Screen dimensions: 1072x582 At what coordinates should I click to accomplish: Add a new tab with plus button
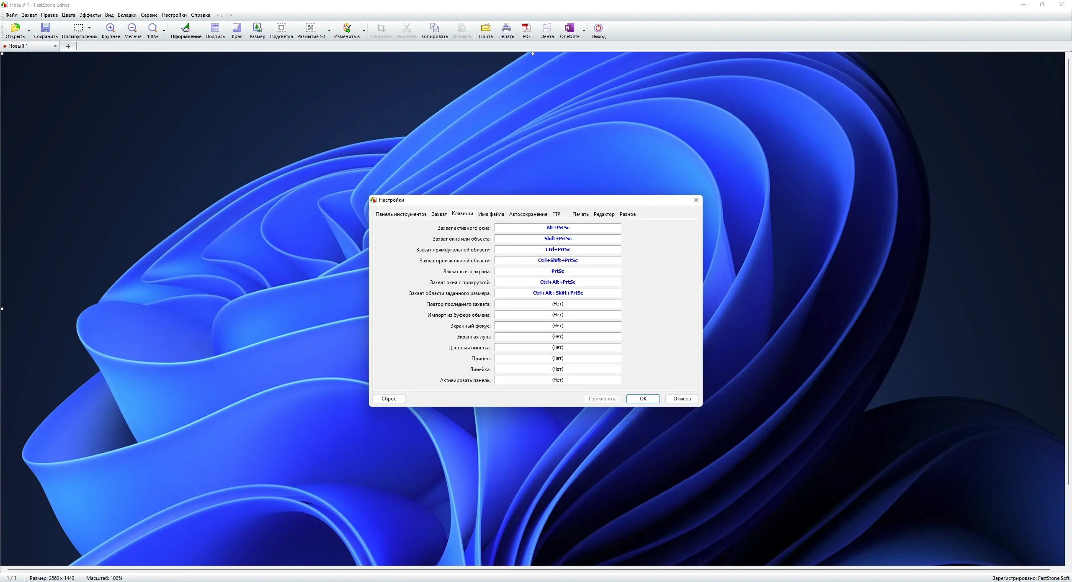click(68, 46)
